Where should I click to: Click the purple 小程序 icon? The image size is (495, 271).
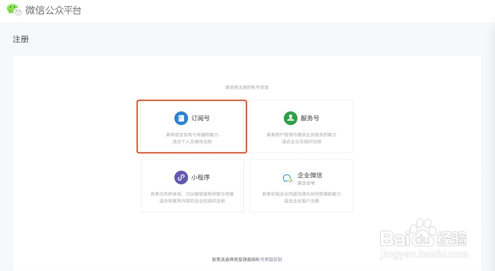coord(181,178)
